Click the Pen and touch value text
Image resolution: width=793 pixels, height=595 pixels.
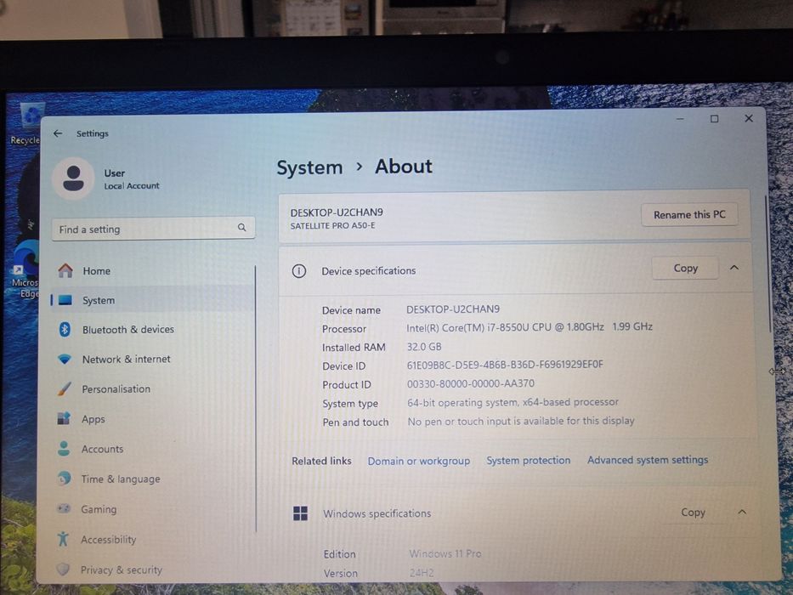521,421
